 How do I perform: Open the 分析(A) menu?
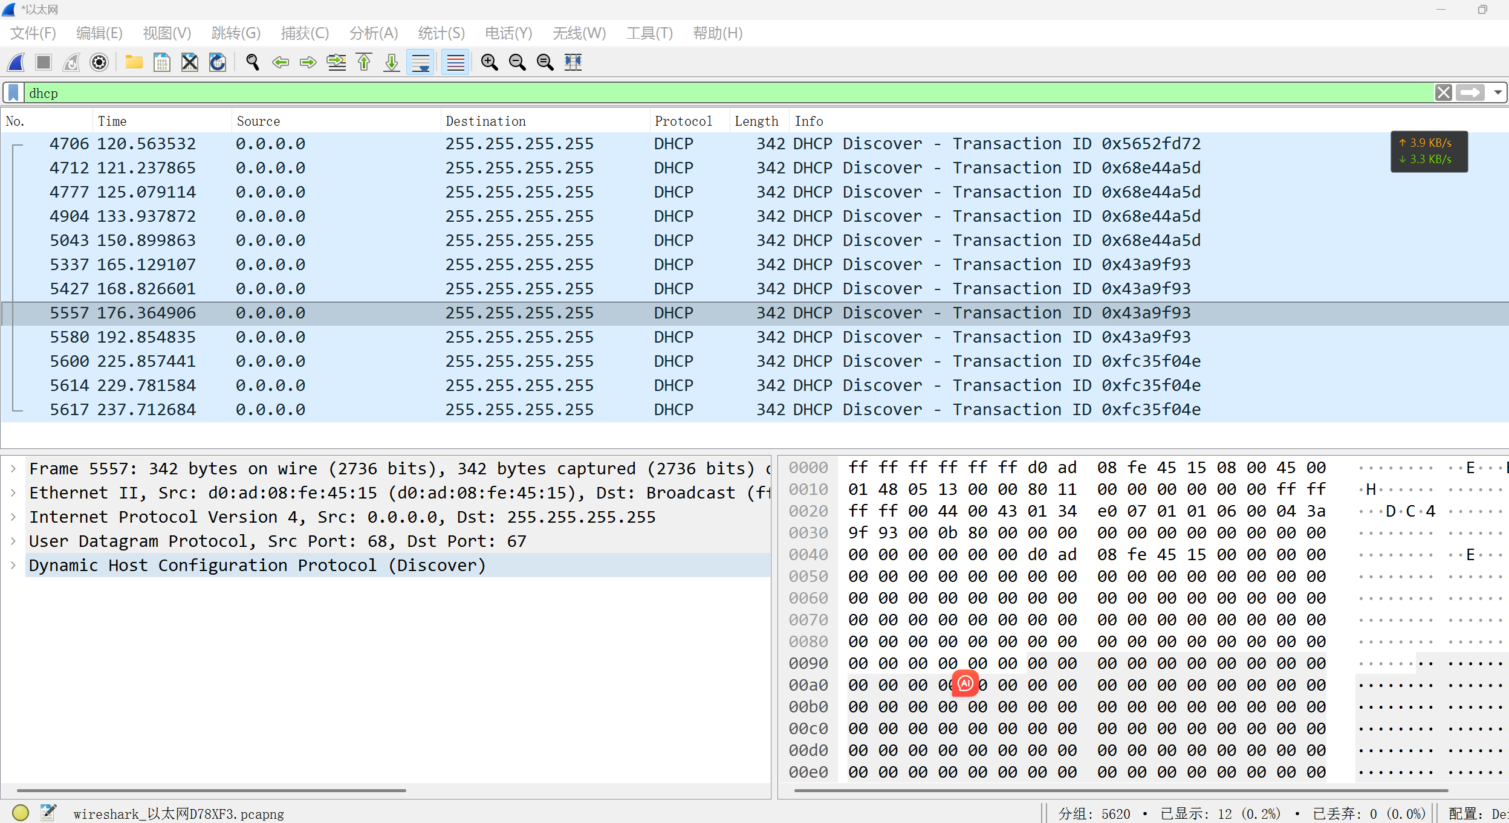(x=374, y=33)
